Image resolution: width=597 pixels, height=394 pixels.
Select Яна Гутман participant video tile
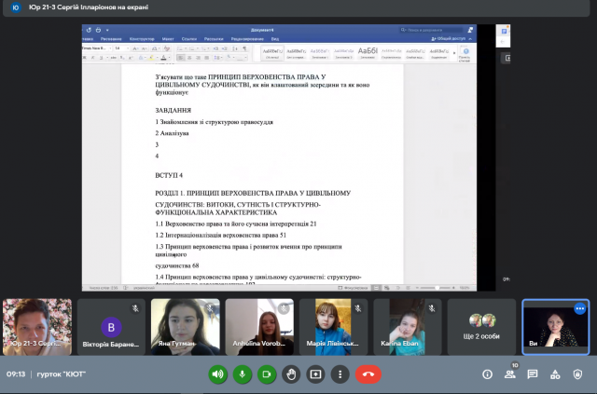click(186, 327)
